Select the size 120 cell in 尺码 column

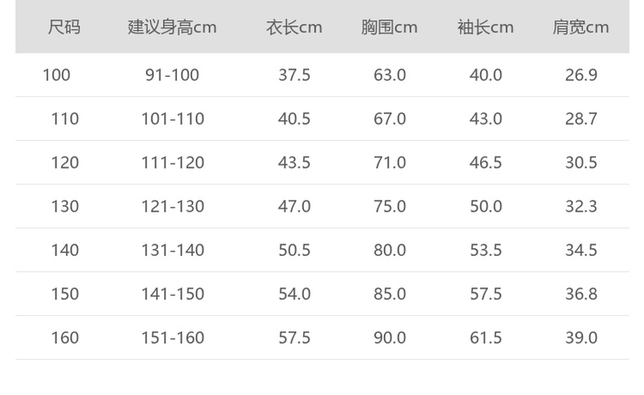64,163
